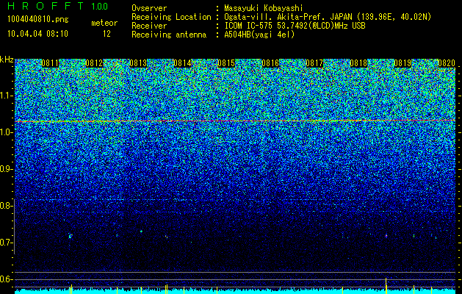Click the meteor echo just after 0811

click(71, 236)
